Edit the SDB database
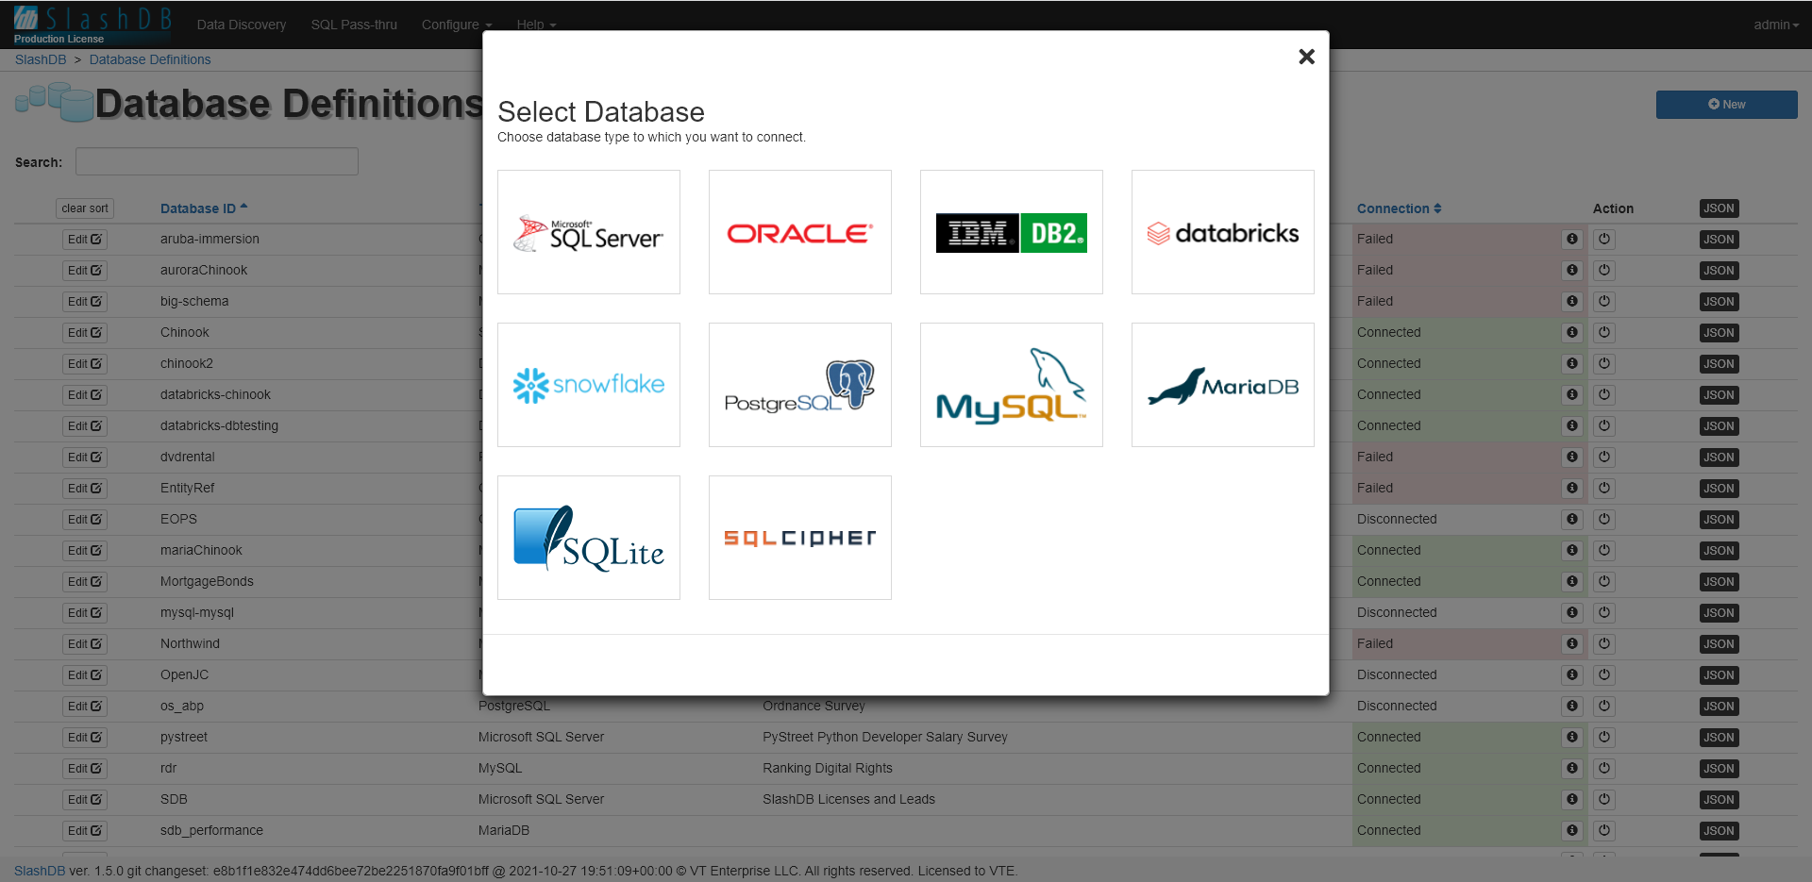 (x=85, y=800)
